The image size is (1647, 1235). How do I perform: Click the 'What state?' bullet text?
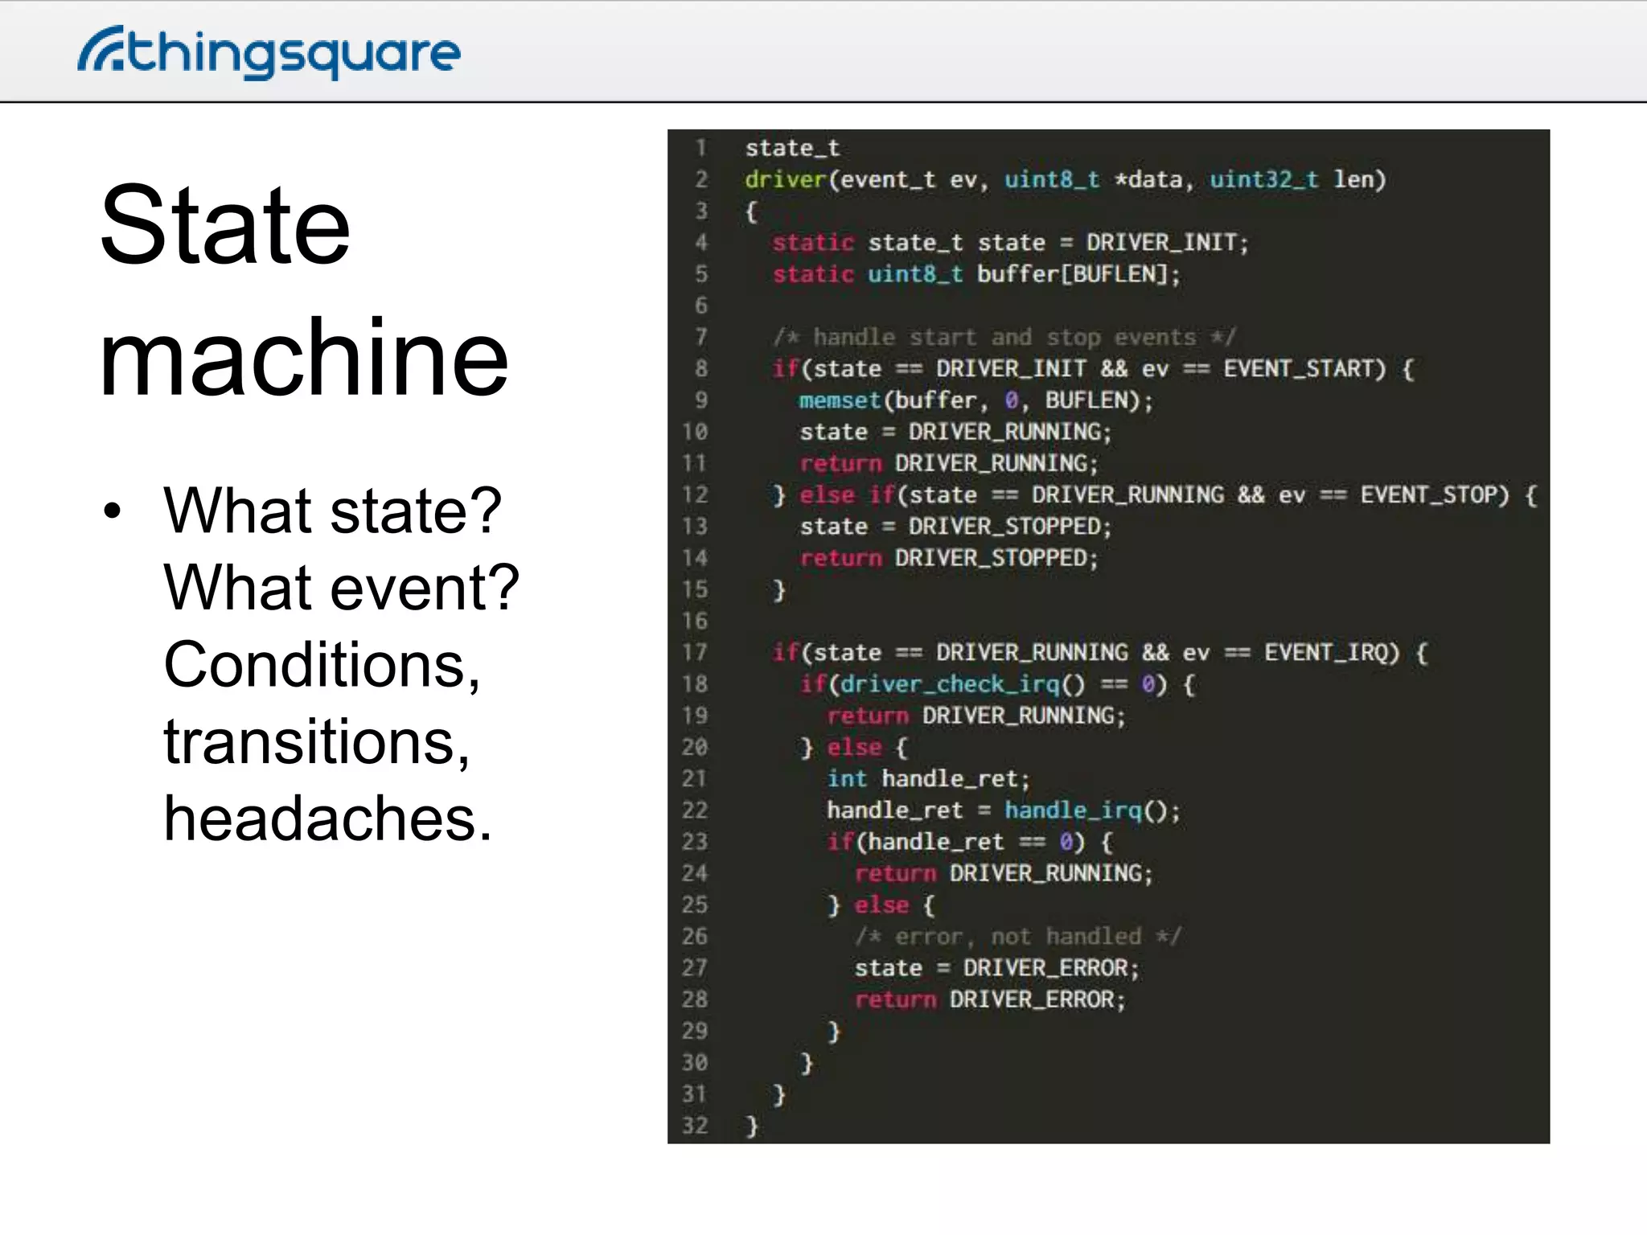point(332,510)
